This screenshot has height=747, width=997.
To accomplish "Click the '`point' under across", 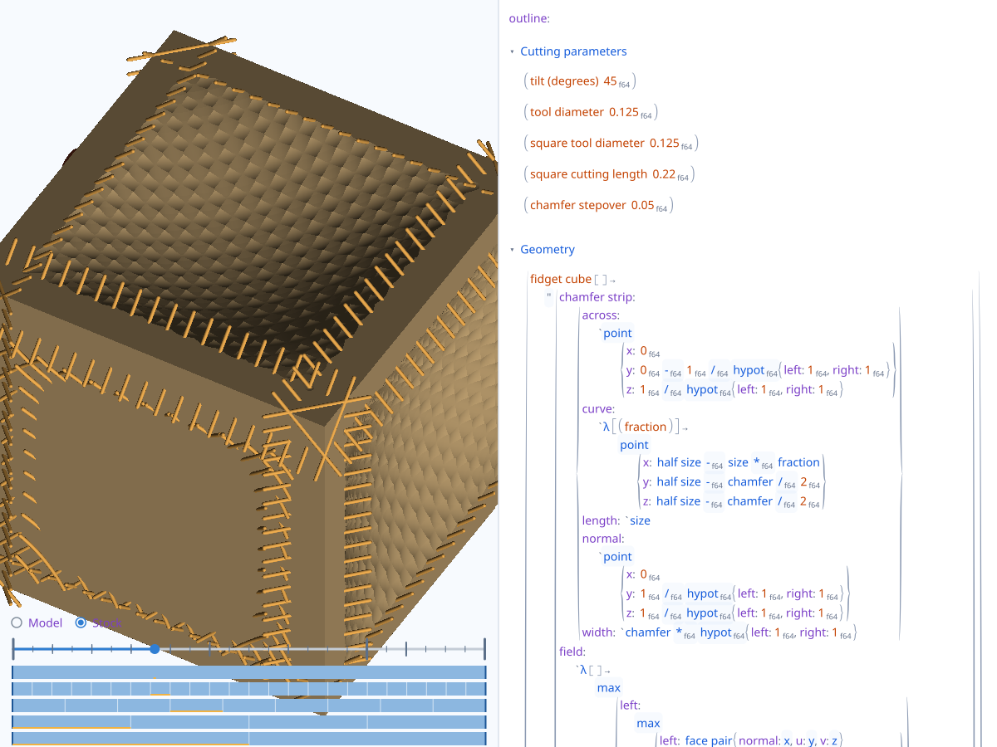I will [x=615, y=334].
